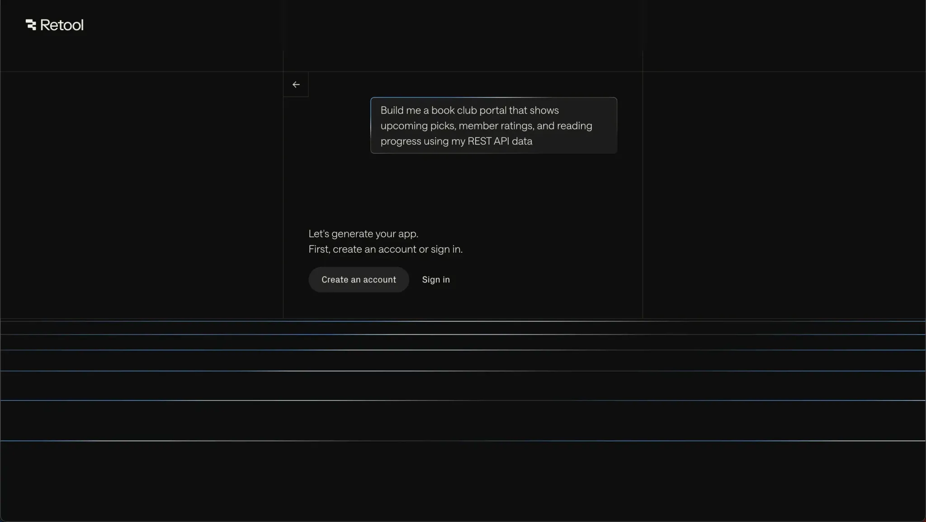This screenshot has height=522, width=926.
Task: Click the topmost glowing horizontal line
Action: point(463,321)
